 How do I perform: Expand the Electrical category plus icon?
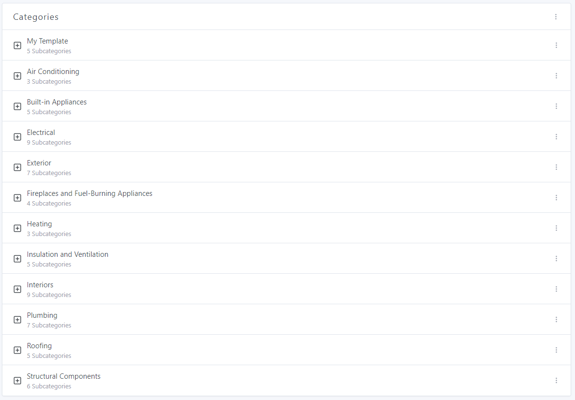click(x=17, y=137)
